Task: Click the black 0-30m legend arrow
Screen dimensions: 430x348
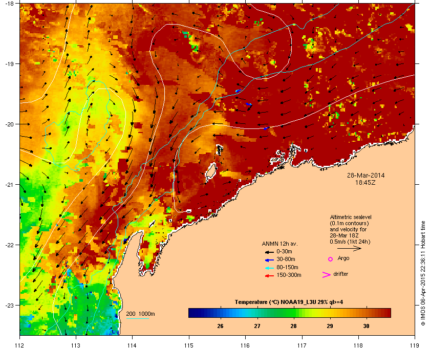Action: [x=269, y=252]
